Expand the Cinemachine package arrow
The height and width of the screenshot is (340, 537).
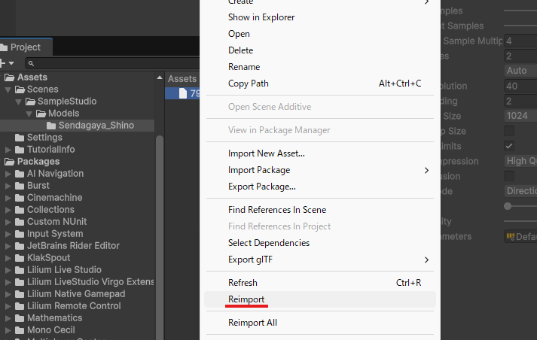[8, 198]
